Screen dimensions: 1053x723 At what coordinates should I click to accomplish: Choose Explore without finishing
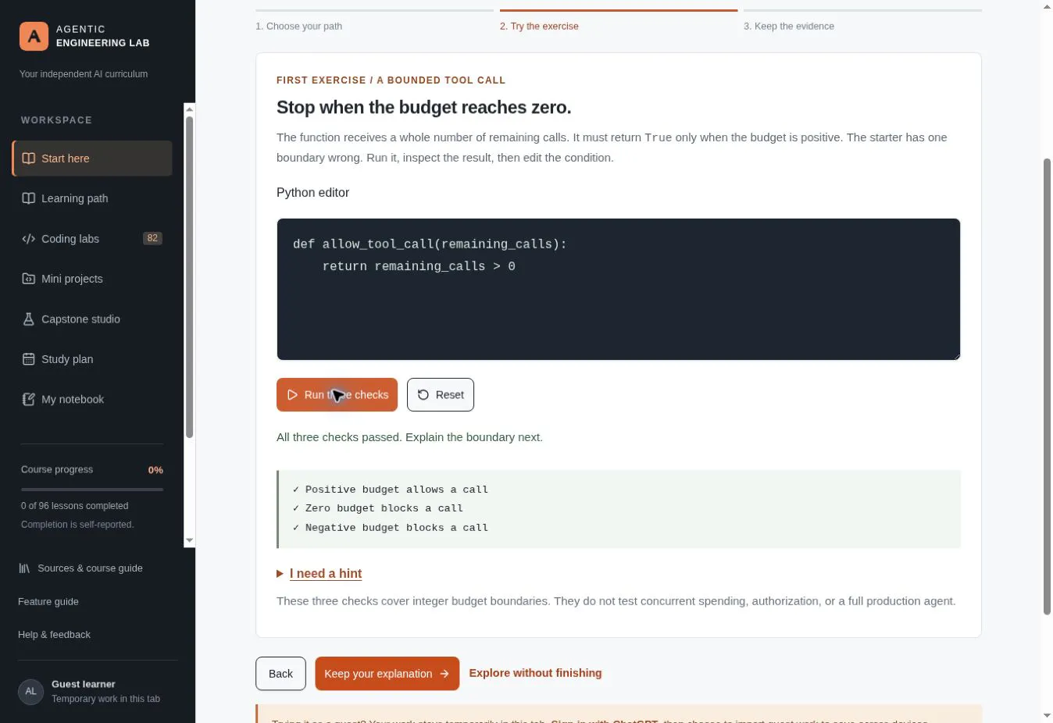click(x=535, y=673)
